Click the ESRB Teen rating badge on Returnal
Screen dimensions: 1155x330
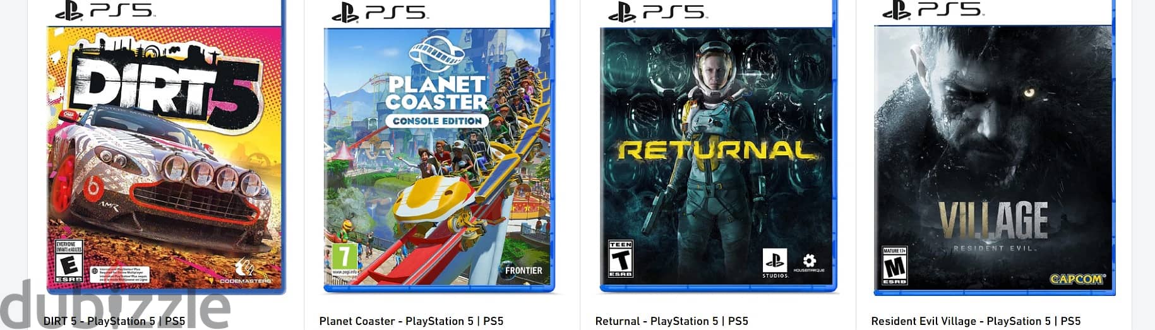click(x=620, y=259)
